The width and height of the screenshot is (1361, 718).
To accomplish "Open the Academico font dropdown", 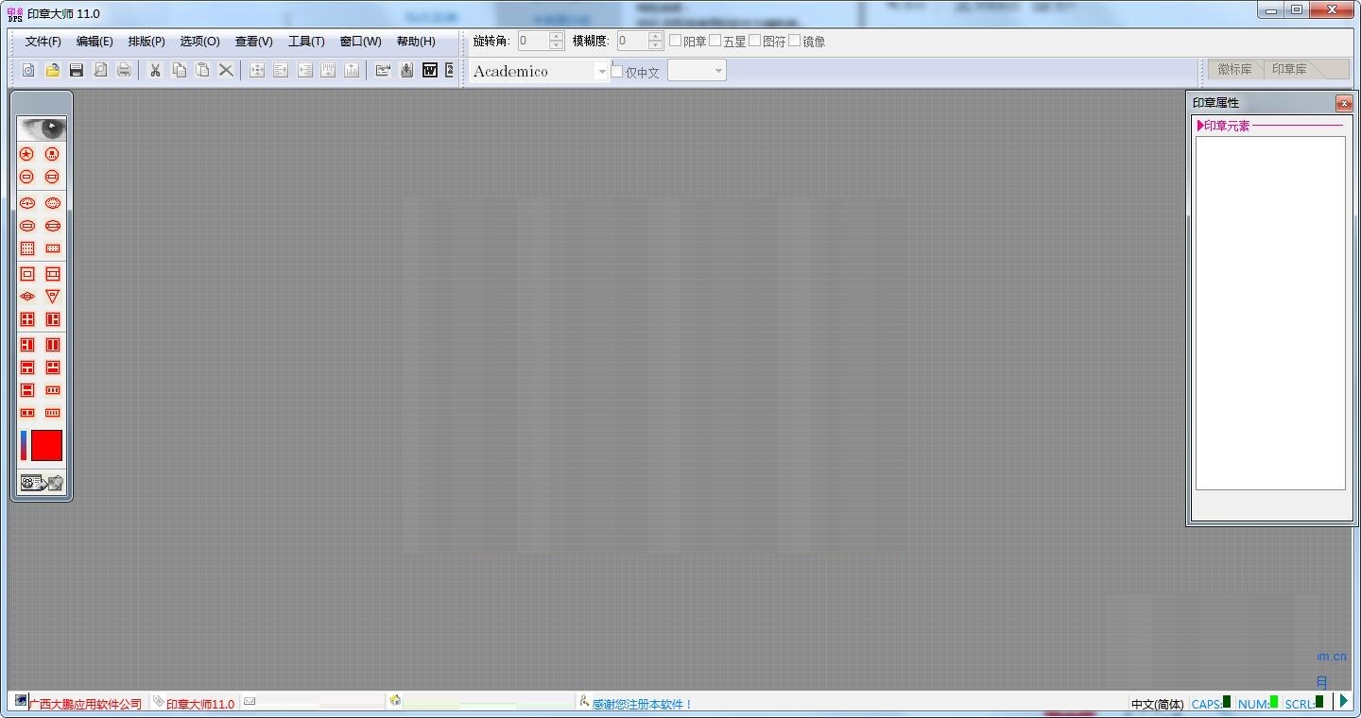I will point(602,70).
